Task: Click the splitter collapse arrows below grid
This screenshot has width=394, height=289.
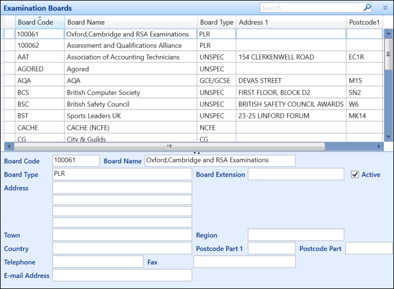Action: (197, 153)
